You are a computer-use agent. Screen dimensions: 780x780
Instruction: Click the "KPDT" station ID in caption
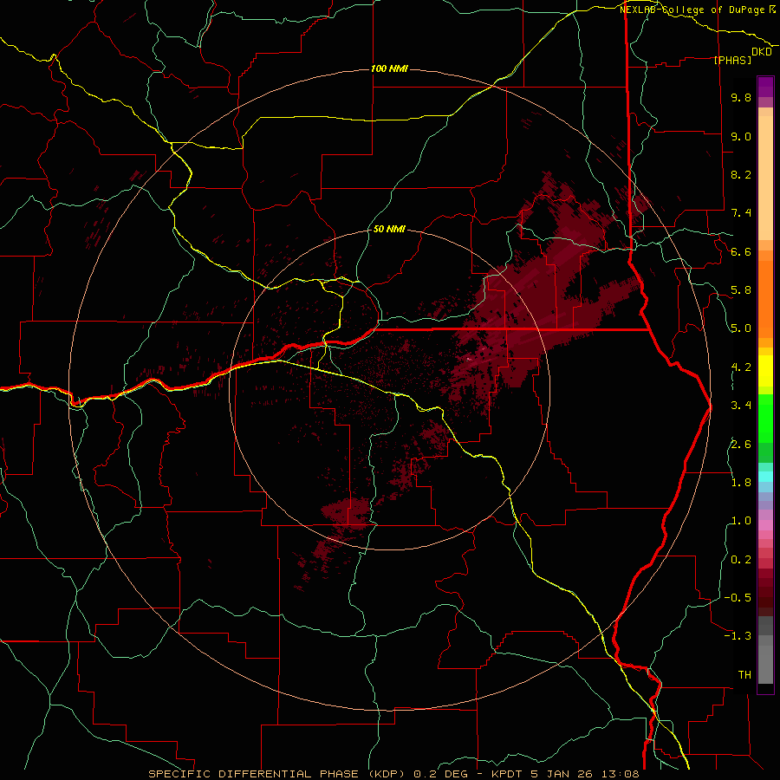pyautogui.click(x=507, y=774)
